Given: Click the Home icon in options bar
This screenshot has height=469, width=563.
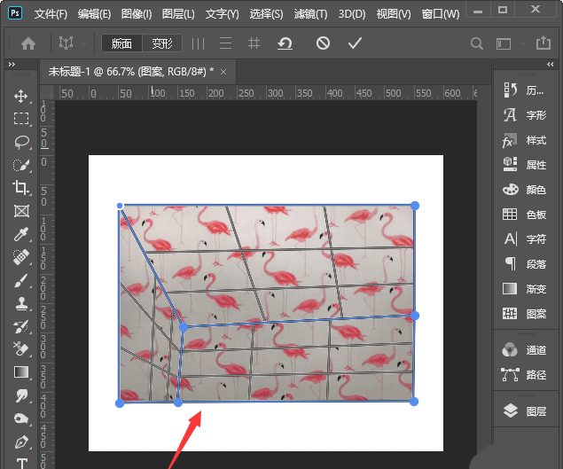Looking at the screenshot, I should click(x=28, y=43).
